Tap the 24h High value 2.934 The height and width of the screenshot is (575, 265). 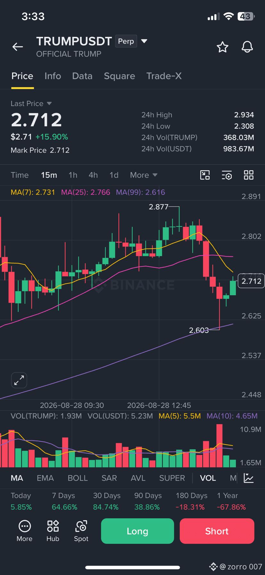(x=244, y=115)
